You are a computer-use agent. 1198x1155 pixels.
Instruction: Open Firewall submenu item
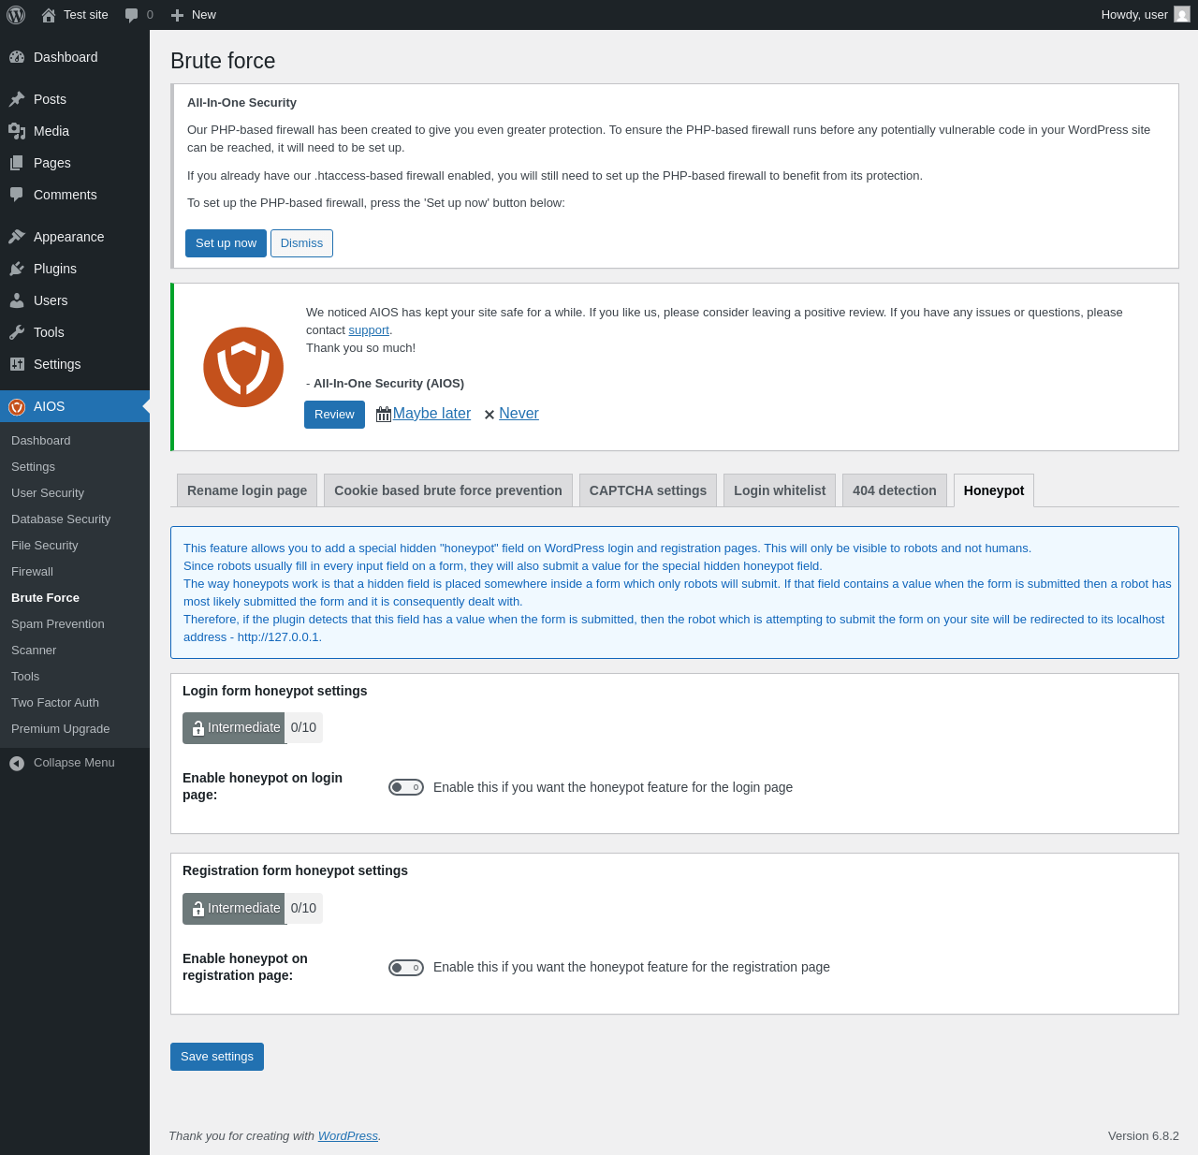tap(75, 572)
